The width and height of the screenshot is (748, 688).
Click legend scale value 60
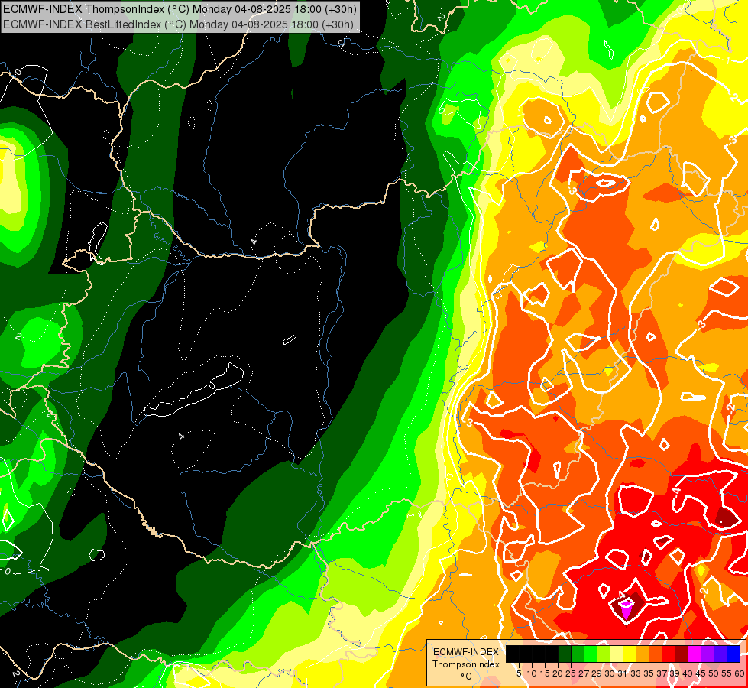[740, 673]
